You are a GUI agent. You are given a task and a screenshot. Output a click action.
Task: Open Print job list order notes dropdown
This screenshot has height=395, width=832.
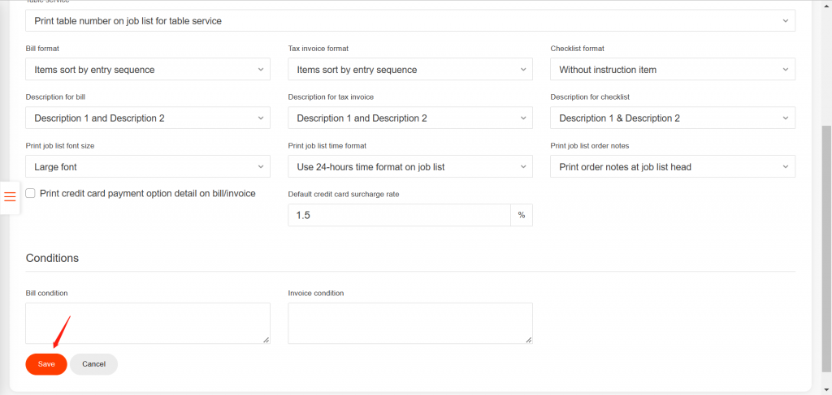click(673, 167)
